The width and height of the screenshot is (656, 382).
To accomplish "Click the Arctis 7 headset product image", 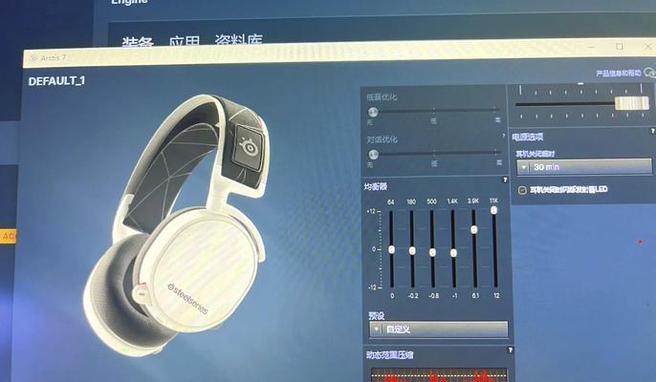I will pyautogui.click(x=177, y=224).
